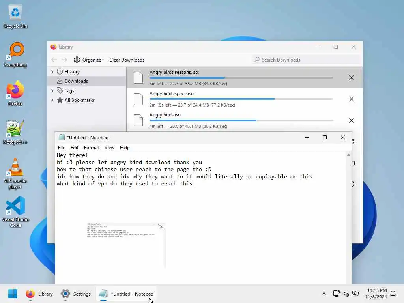Select History in Library sidebar

coord(72,72)
